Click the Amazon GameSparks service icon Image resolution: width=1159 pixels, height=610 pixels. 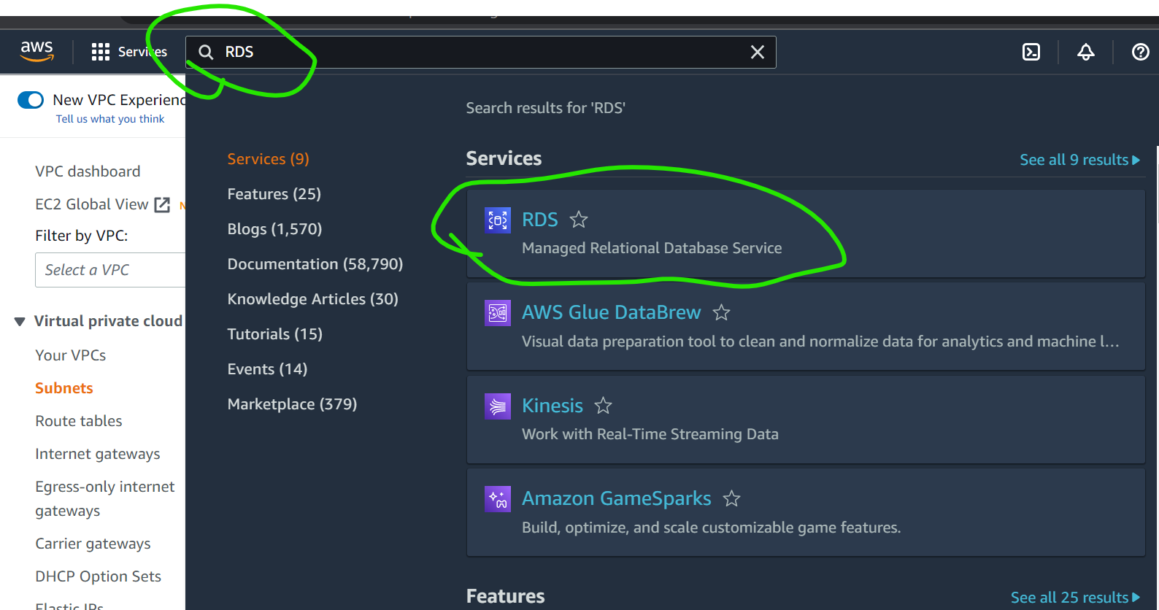(498, 499)
